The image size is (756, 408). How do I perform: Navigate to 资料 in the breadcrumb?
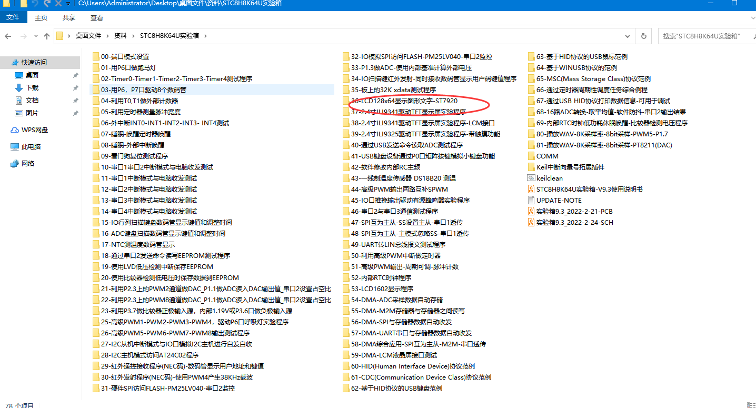121,36
